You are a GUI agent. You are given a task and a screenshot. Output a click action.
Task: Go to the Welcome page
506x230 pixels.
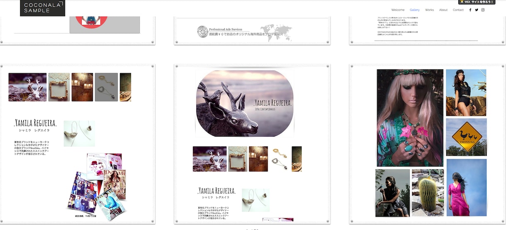398,10
